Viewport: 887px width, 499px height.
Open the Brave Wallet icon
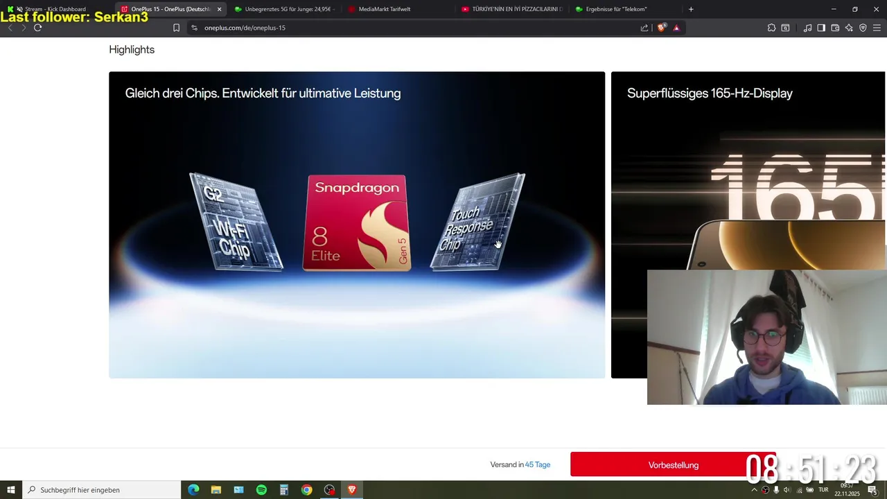[x=835, y=28]
